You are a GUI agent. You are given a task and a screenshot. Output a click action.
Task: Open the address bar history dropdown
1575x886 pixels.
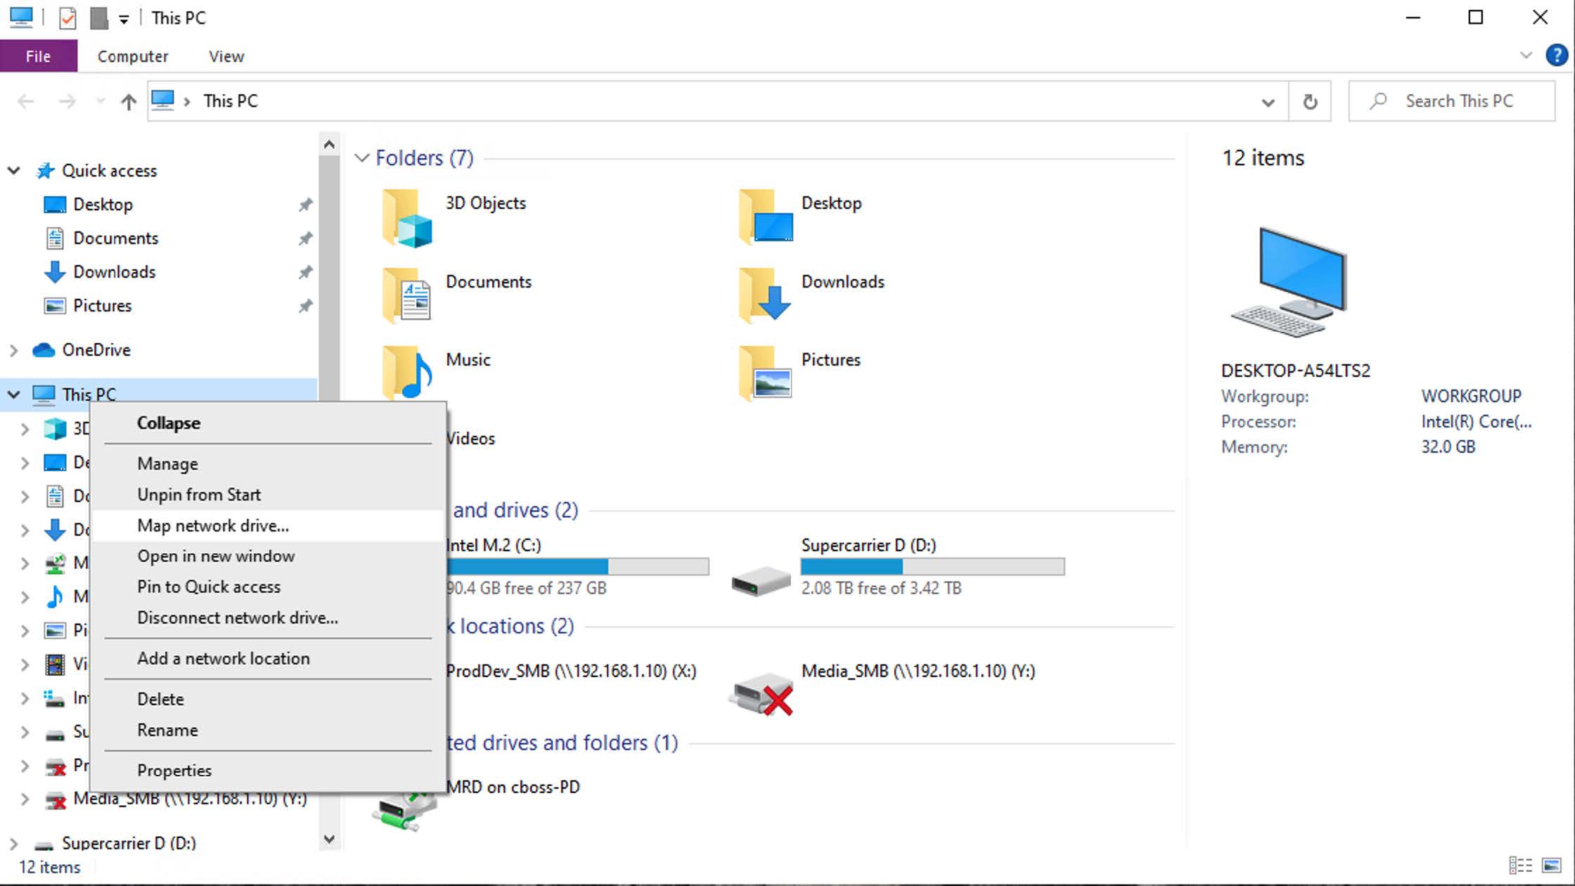1268,103
